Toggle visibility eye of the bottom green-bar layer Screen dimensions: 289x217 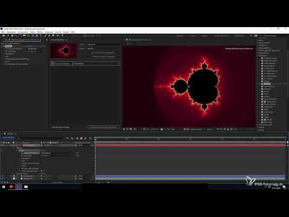click(2, 178)
